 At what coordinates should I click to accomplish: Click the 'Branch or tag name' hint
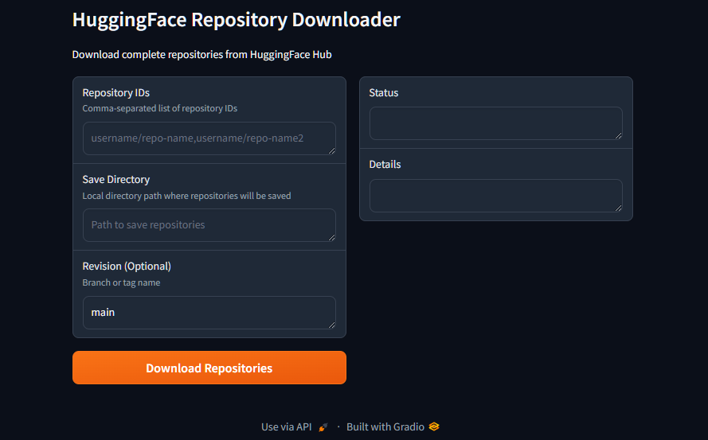121,282
